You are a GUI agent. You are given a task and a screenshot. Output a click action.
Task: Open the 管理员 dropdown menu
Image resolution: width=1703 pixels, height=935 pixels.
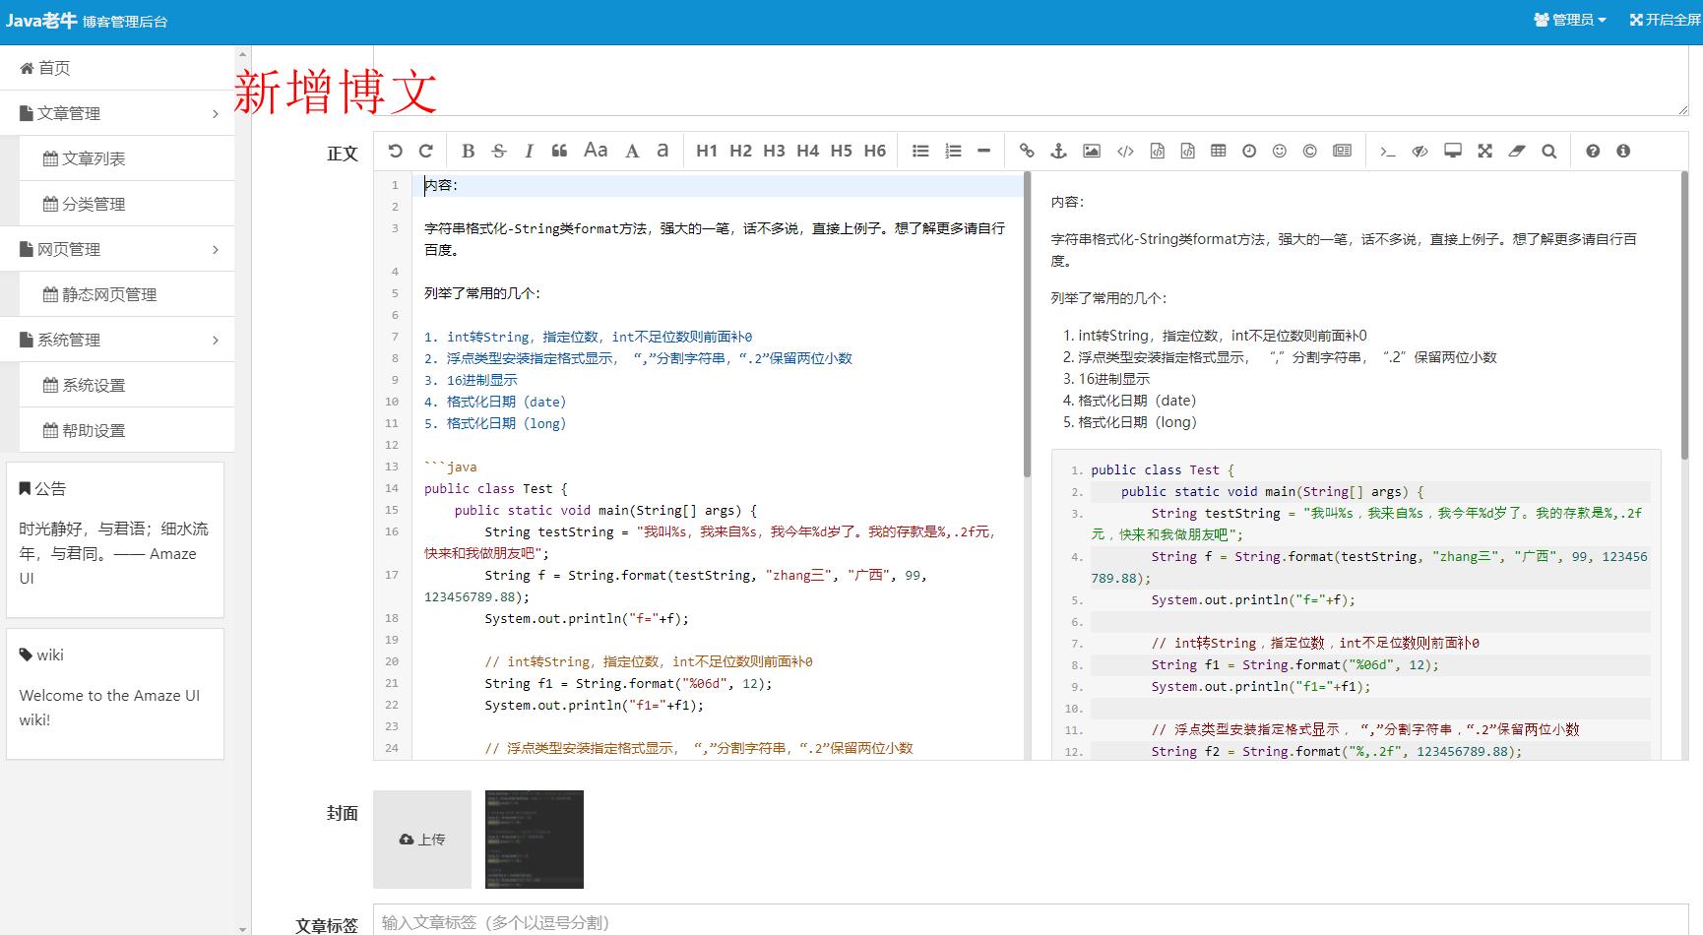1569,18
